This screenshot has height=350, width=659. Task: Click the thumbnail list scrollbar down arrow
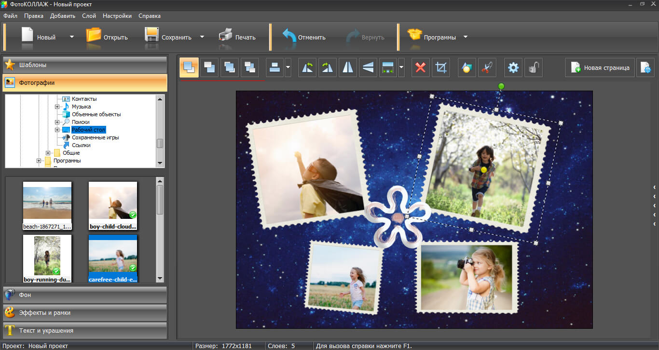[x=160, y=278]
